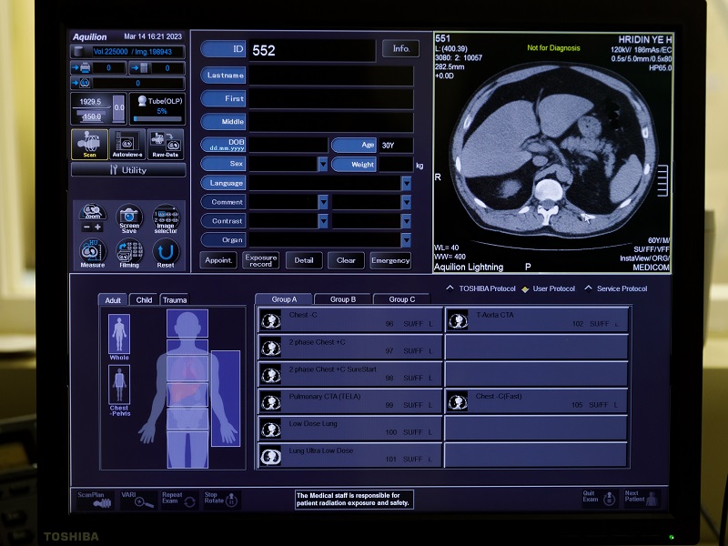The height and width of the screenshot is (546, 728).
Task: Expand the Sex dropdown
Action: (x=323, y=165)
